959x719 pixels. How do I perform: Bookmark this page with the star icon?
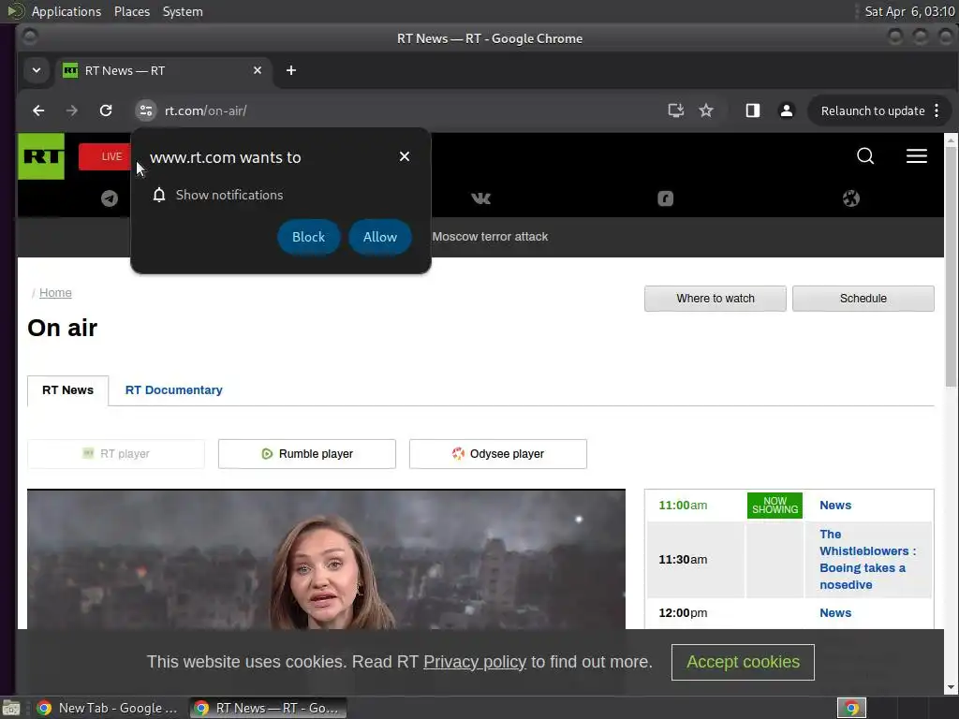point(706,110)
